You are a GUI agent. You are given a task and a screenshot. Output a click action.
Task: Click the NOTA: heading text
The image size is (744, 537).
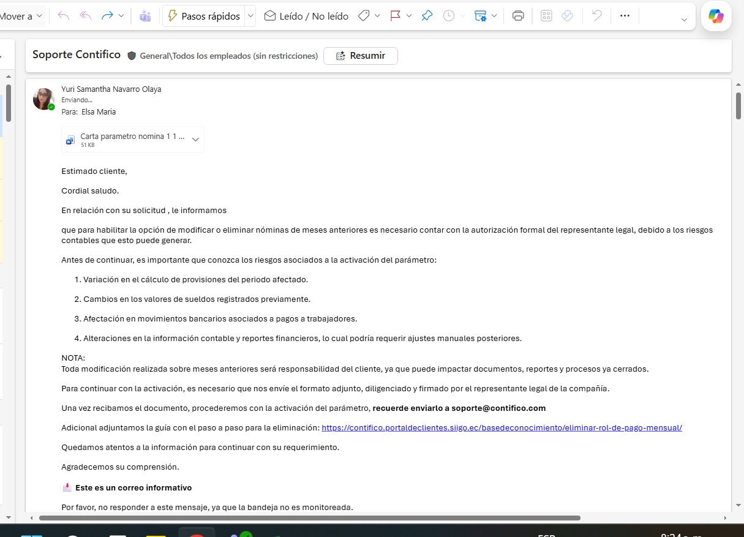(73, 358)
